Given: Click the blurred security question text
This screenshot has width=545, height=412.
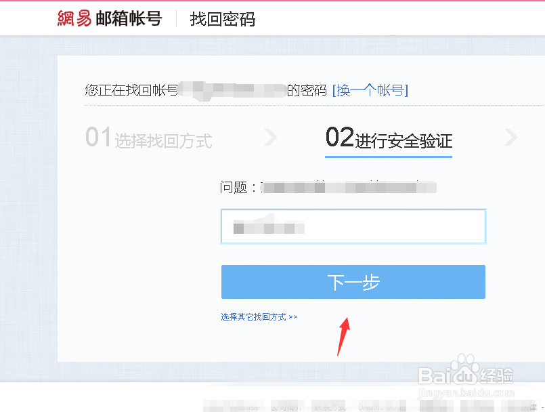Looking at the screenshot, I should tap(349, 188).
